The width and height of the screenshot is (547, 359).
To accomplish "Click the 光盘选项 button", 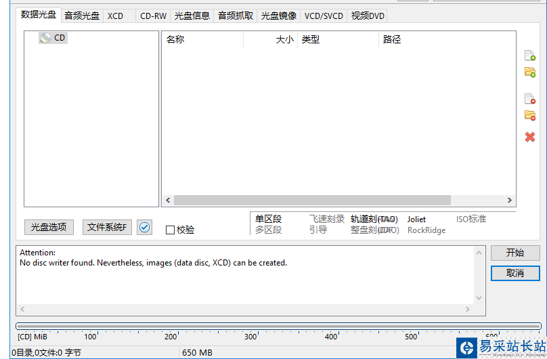I will click(x=49, y=228).
